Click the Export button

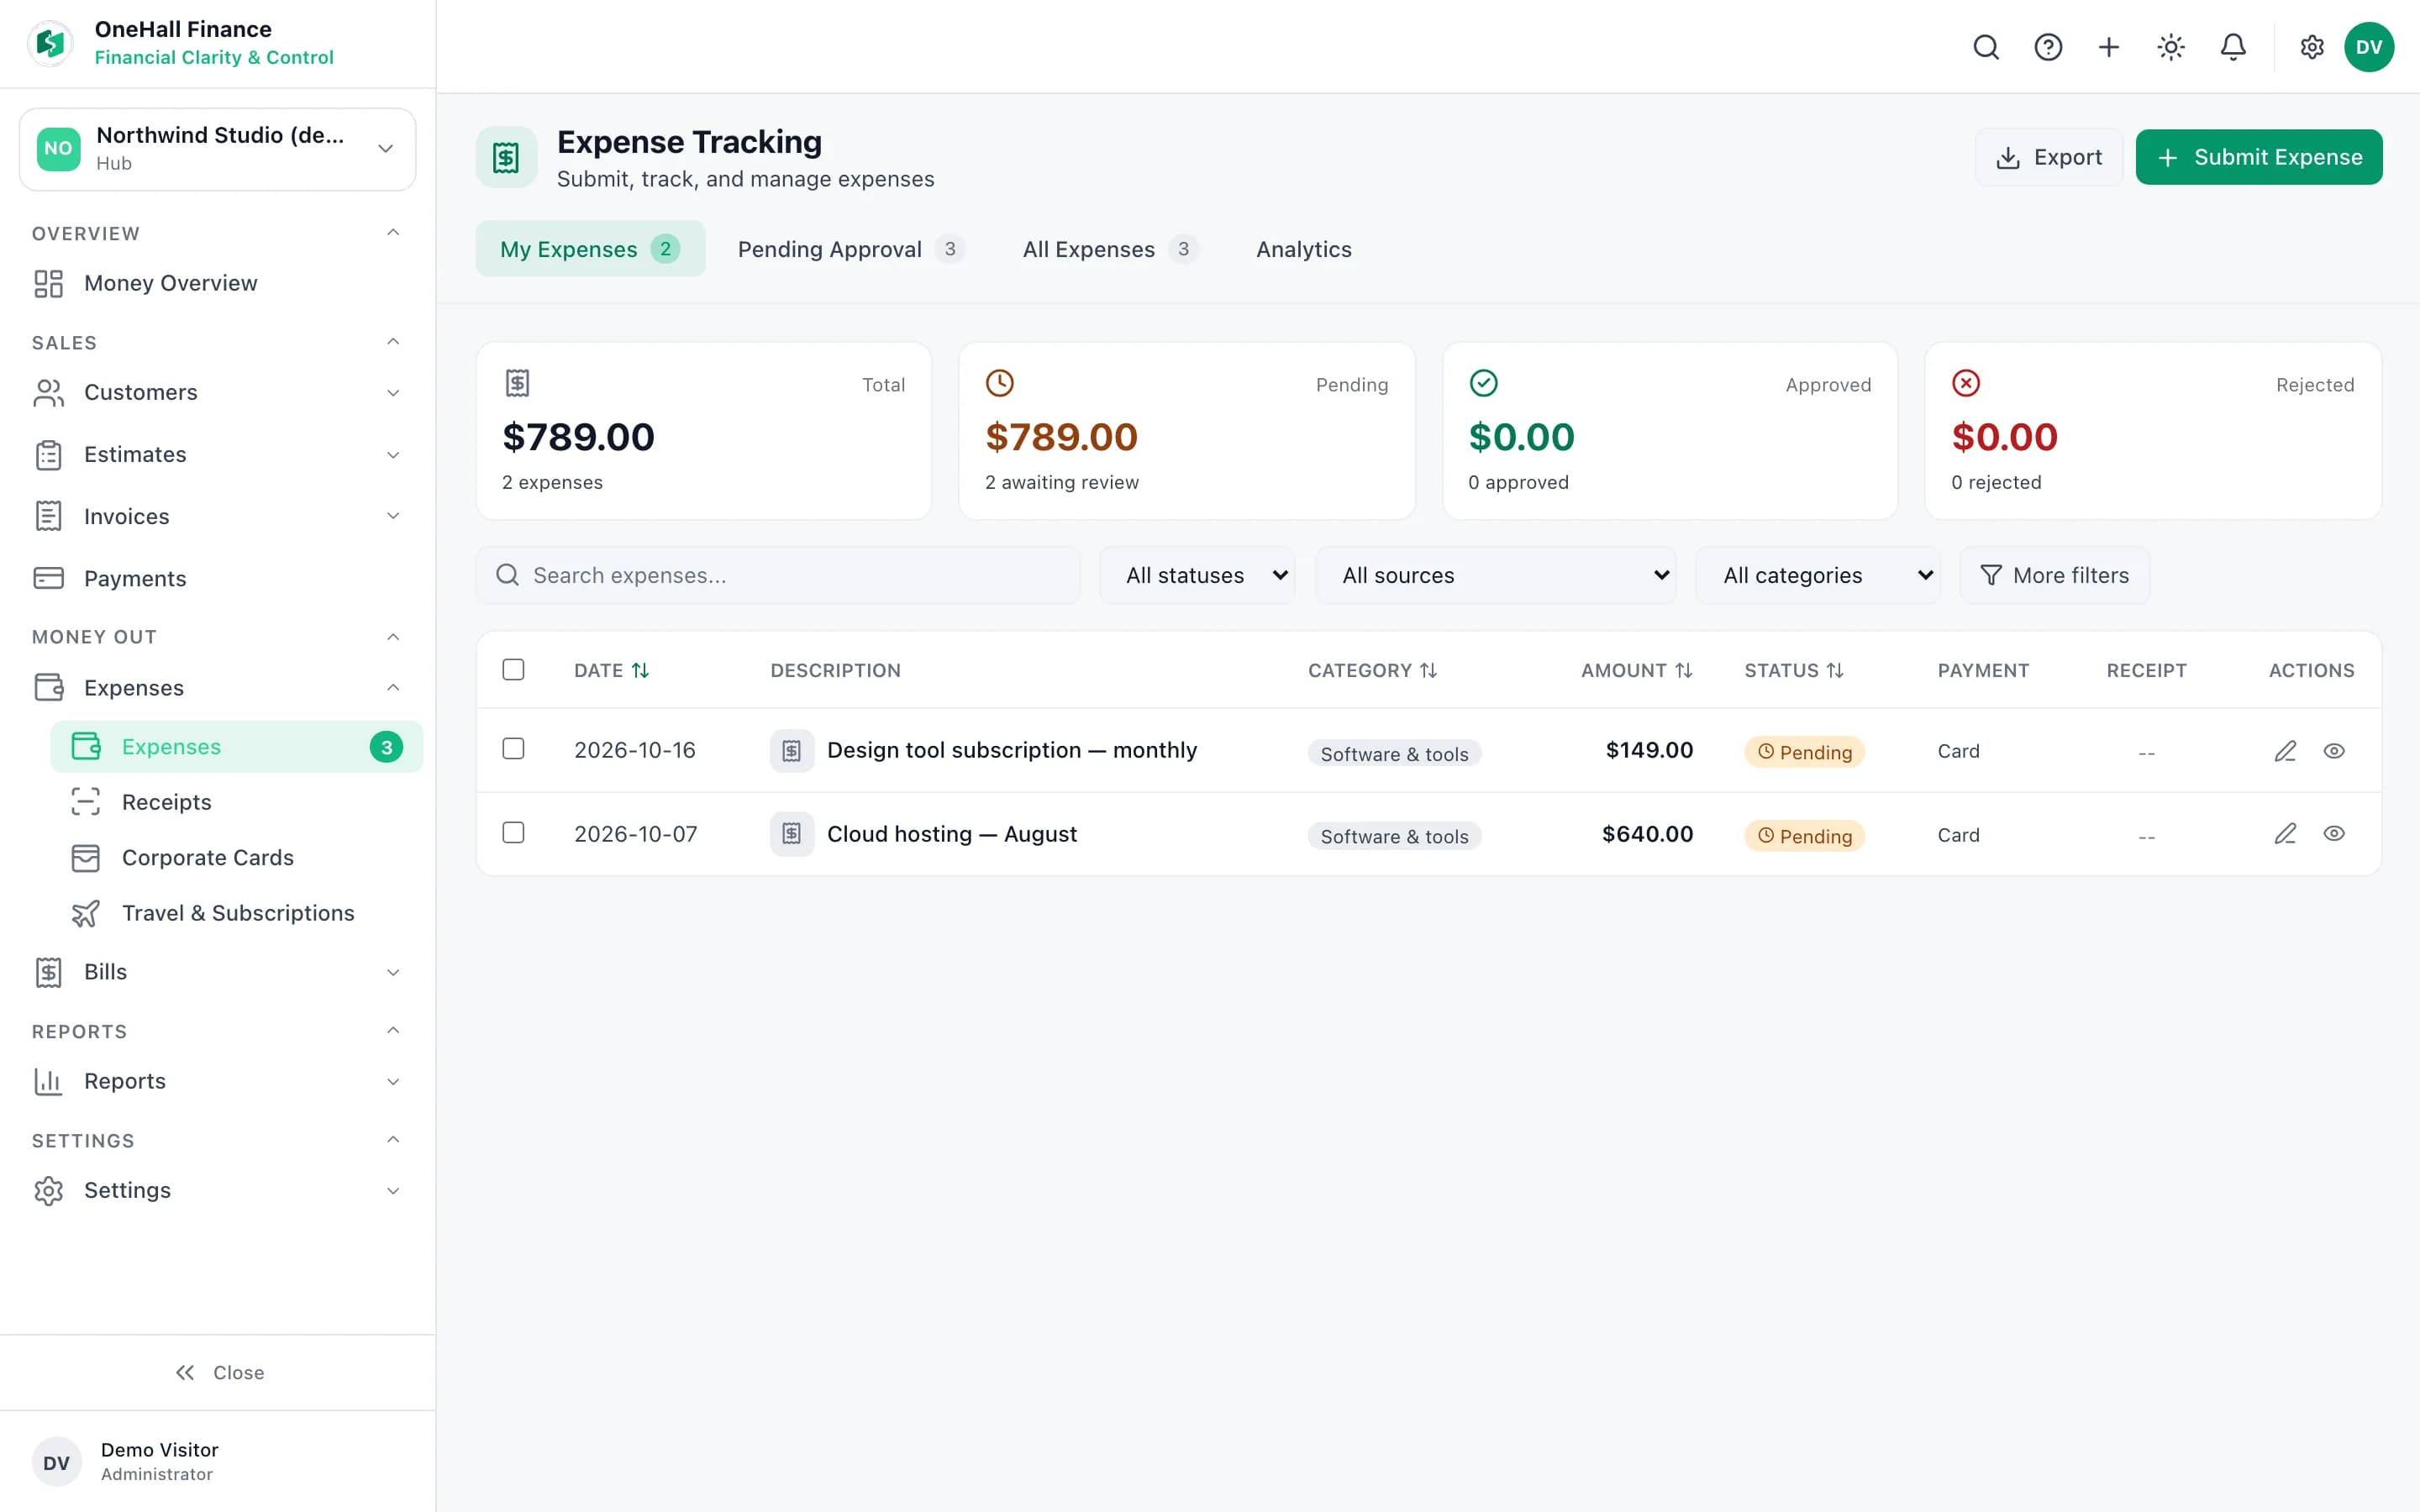(x=2049, y=157)
